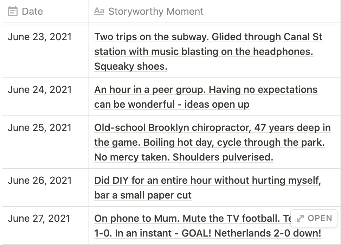Open the Storyworthy Moment column header menu
Image resolution: width=341 pixels, height=245 pixels.
pos(214,11)
